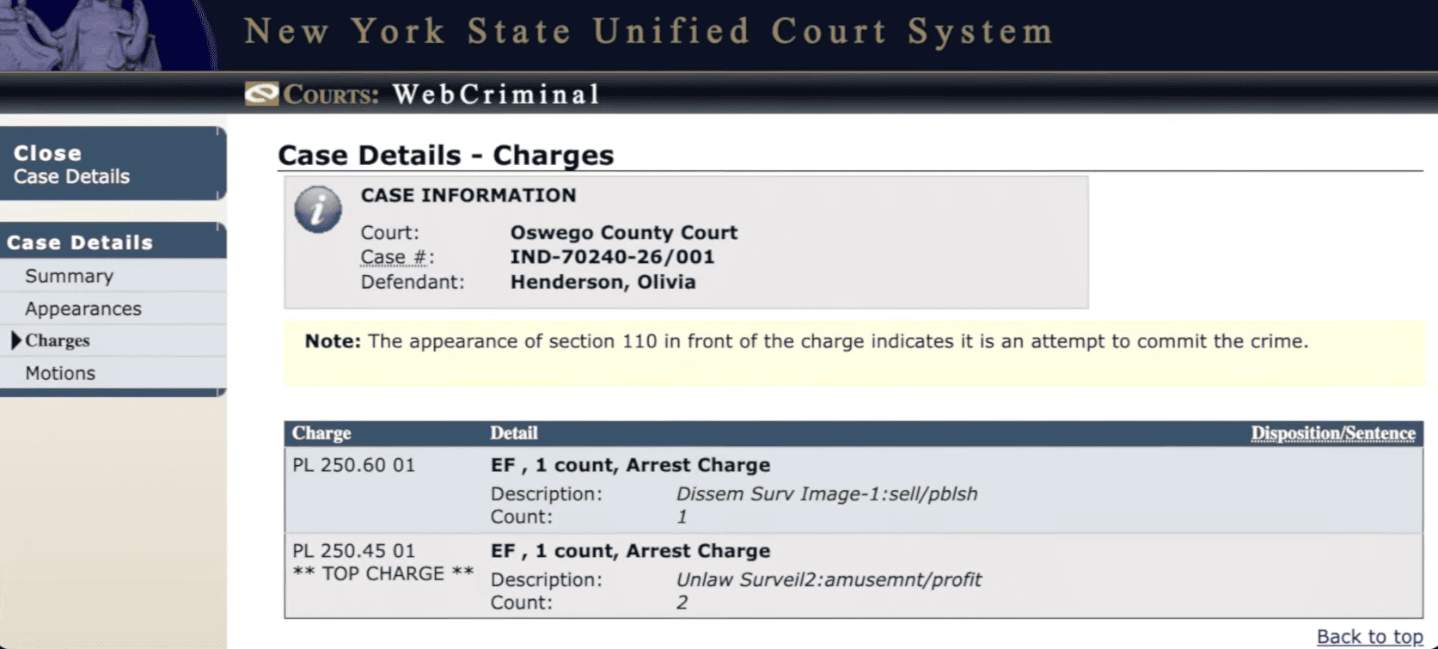Click the WebCriminal header text
The image size is (1438, 649).
(x=496, y=95)
